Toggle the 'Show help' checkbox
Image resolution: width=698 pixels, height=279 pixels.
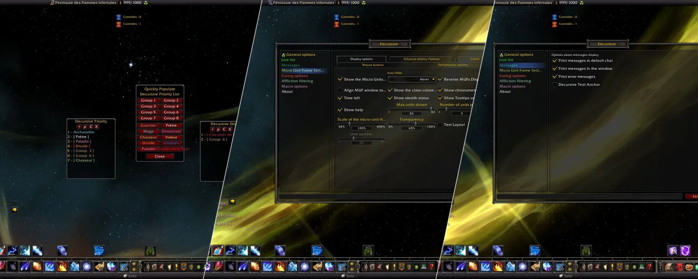(340, 110)
